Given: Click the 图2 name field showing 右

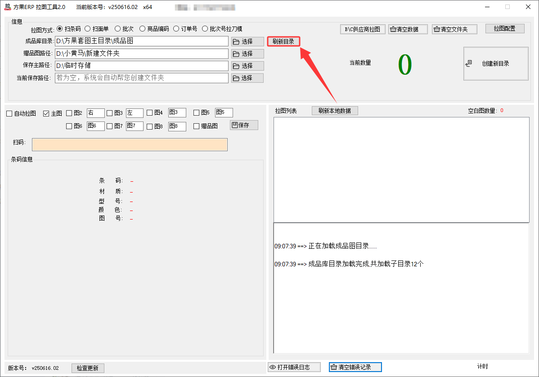Looking at the screenshot, I should click(95, 113).
